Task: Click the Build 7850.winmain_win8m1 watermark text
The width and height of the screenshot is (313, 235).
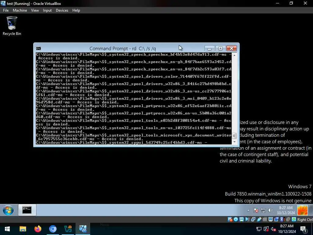Action: click(x=268, y=194)
